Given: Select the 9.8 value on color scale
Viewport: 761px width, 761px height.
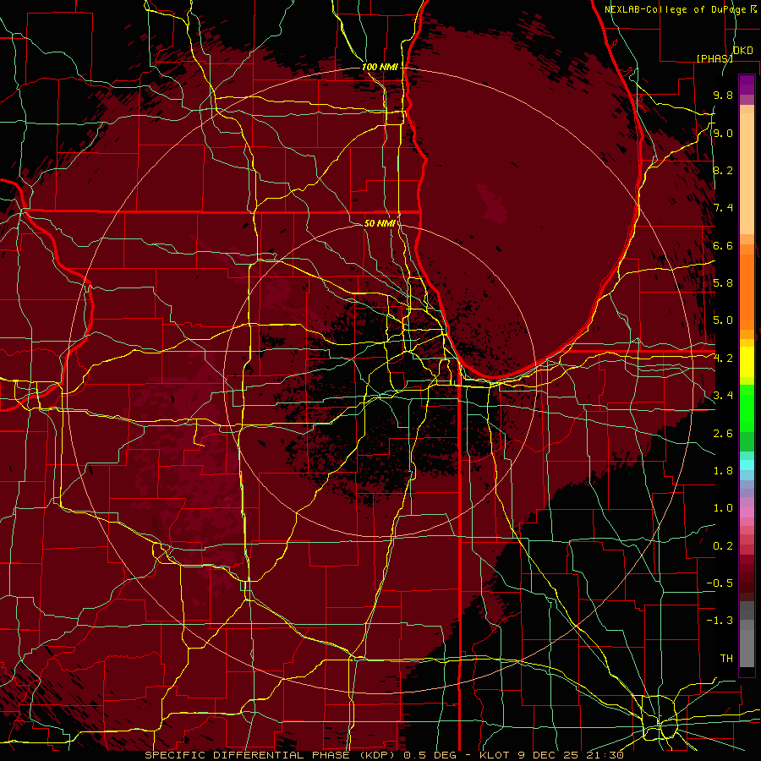Looking at the screenshot, I should click(x=723, y=95).
